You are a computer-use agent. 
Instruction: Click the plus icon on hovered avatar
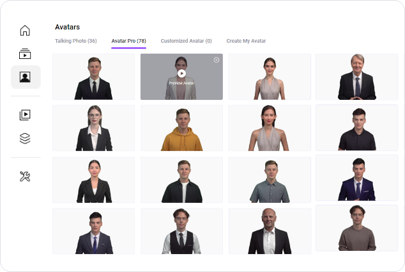point(216,60)
